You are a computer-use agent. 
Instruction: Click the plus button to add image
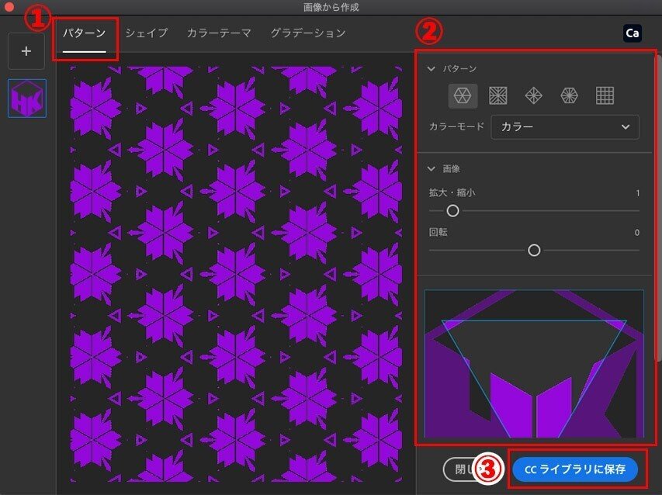pyautogui.click(x=26, y=51)
